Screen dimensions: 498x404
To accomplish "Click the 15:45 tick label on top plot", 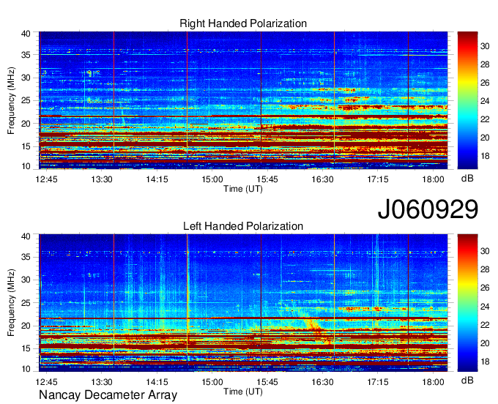I will tap(267, 179).
